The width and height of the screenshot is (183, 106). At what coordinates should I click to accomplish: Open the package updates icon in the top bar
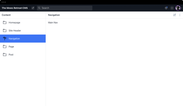(x=166, y=8)
